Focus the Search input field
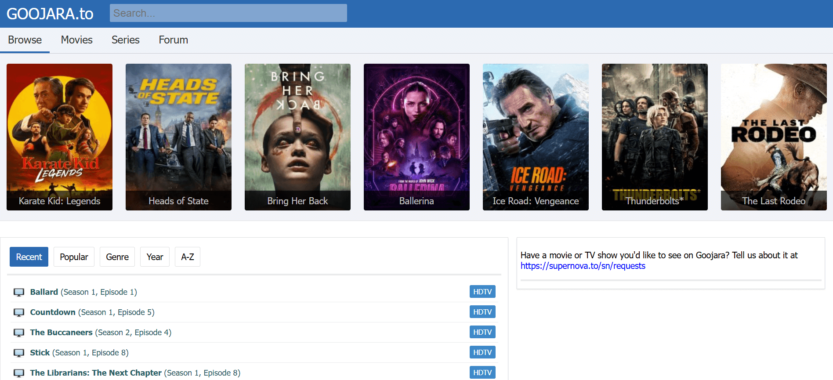The height and width of the screenshot is (380, 833). (x=228, y=13)
